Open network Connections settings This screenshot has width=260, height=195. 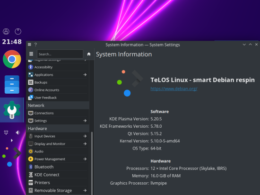click(58, 113)
